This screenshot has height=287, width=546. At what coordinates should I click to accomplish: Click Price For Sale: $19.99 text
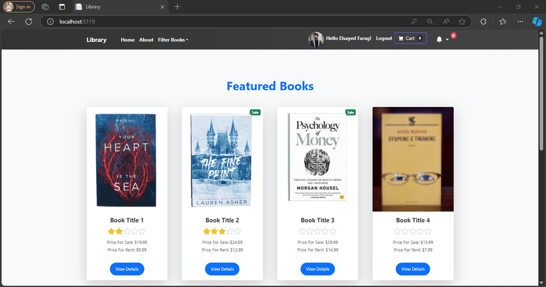pos(127,242)
